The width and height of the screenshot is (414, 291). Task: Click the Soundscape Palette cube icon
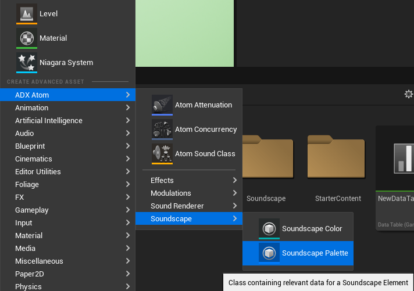coord(269,253)
